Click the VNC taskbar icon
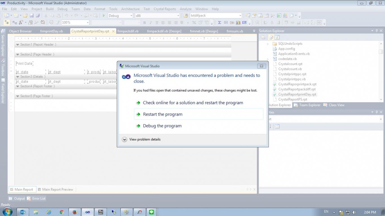Screen dimensions: 385x216 click(101, 212)
